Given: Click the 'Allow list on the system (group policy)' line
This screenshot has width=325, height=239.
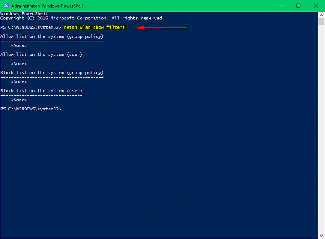Looking at the screenshot, I should [x=52, y=36].
